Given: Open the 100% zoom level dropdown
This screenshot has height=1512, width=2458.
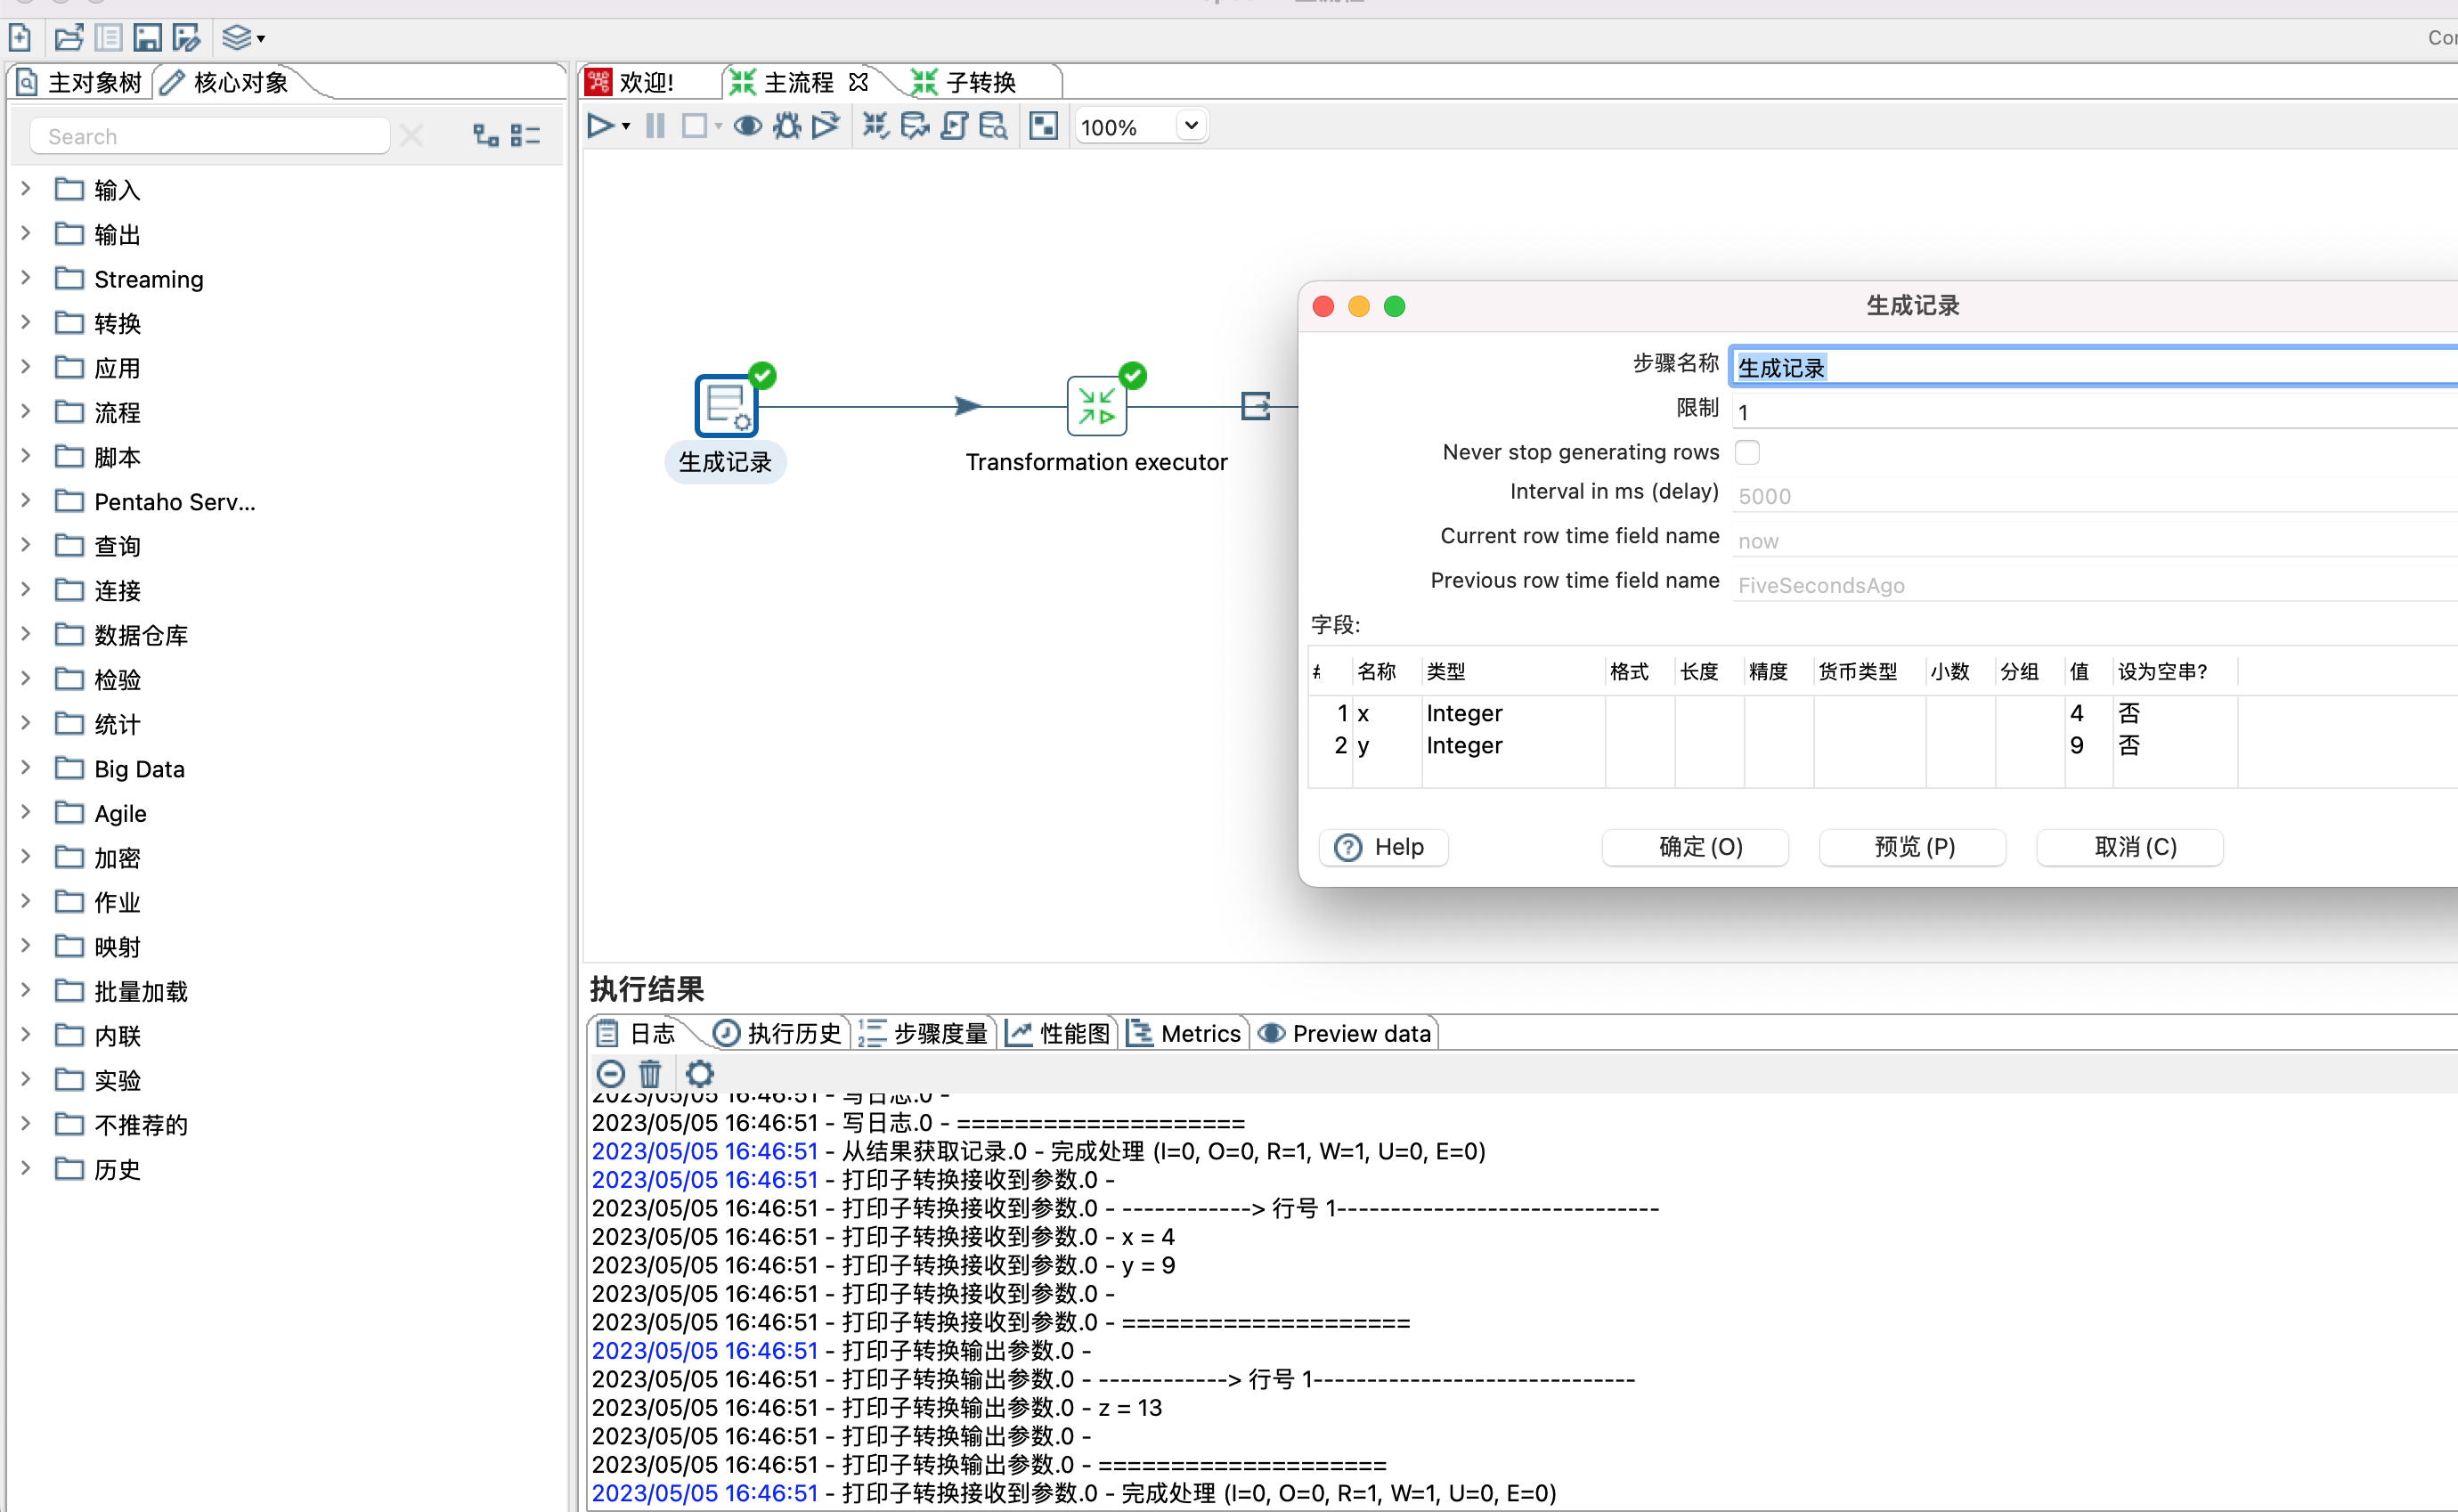Looking at the screenshot, I should click(1190, 126).
